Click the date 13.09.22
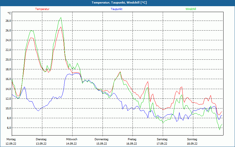Screen dimensions: 235x147 (x=41, y=144)
